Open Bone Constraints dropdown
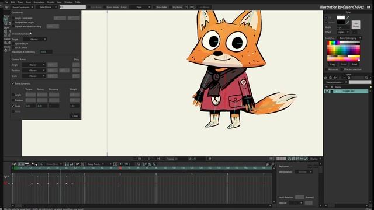Screen dimensions: 374x210 click(22, 7)
